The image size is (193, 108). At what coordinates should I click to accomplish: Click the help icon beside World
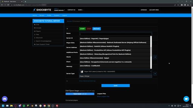[x=155, y=57]
